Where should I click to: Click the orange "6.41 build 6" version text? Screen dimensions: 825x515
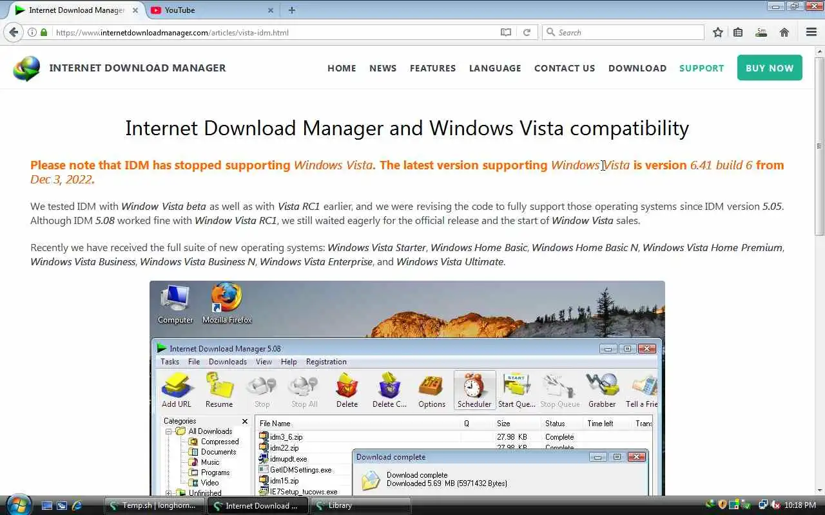(721, 165)
